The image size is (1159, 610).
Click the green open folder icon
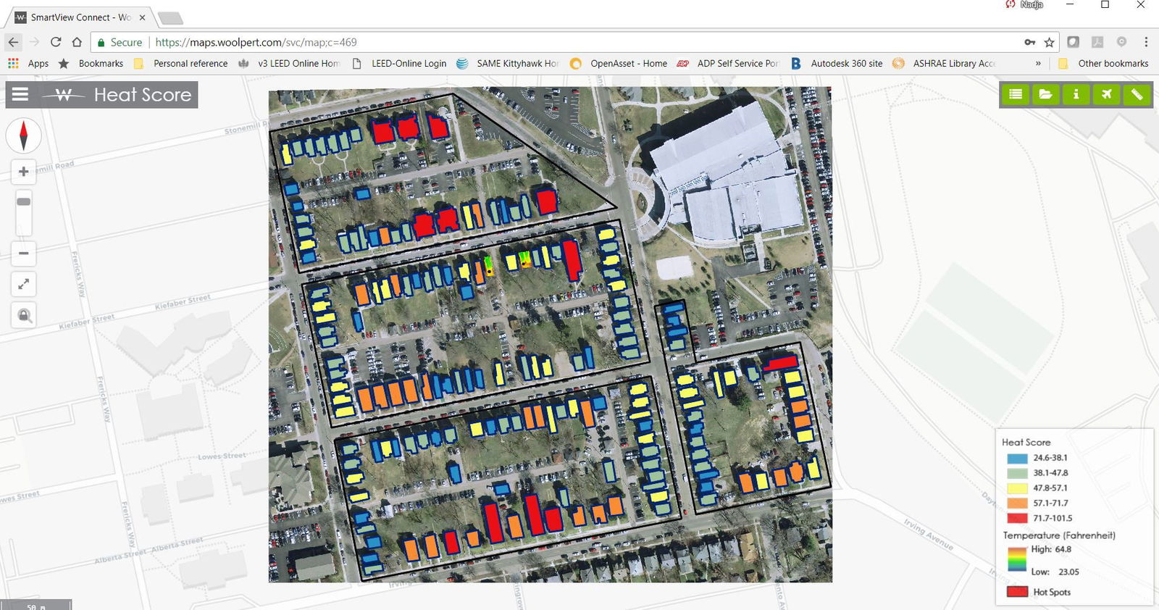point(1045,94)
